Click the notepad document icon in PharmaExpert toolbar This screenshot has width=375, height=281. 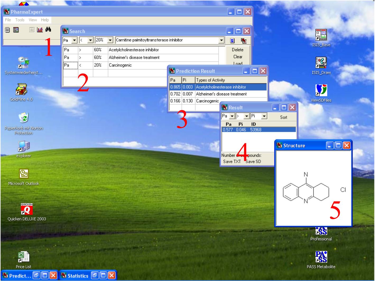pyautogui.click(x=8, y=30)
